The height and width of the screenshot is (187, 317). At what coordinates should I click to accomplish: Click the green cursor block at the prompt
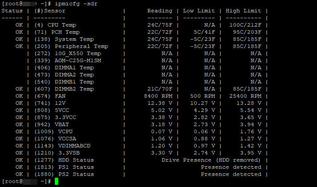57,182
